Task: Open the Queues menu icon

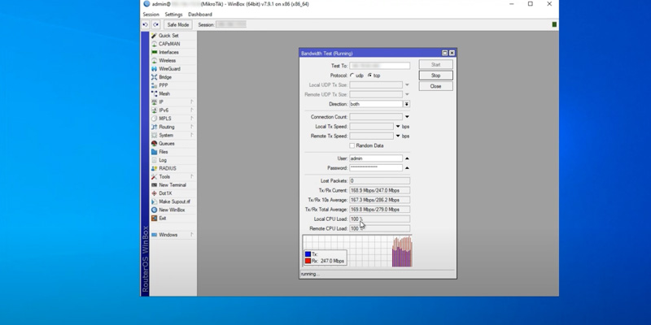Action: (154, 144)
